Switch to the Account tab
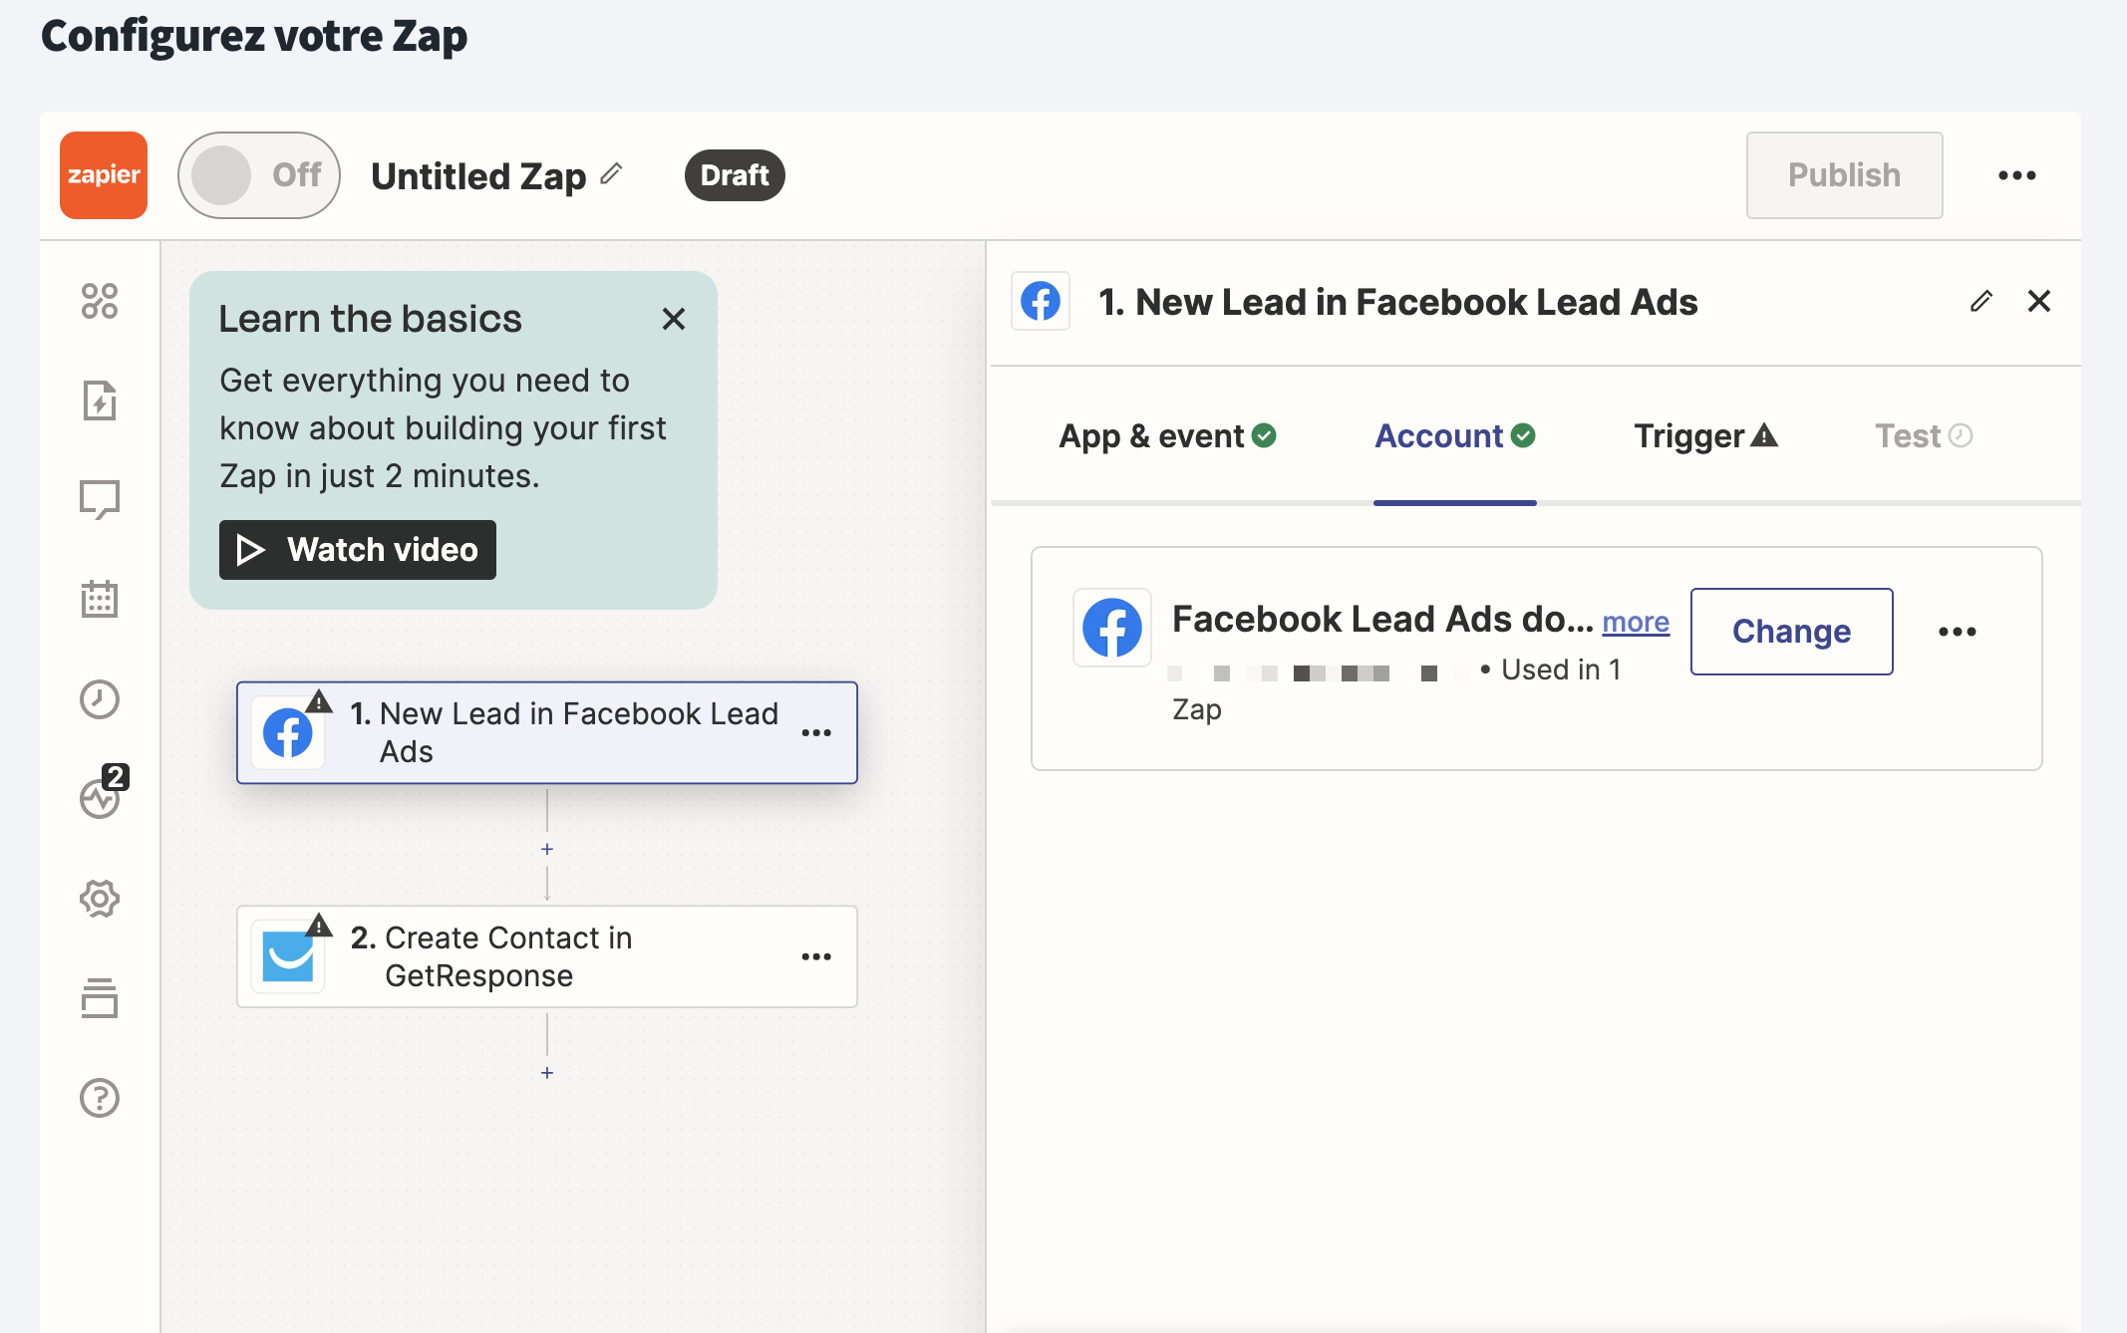 coord(1455,436)
